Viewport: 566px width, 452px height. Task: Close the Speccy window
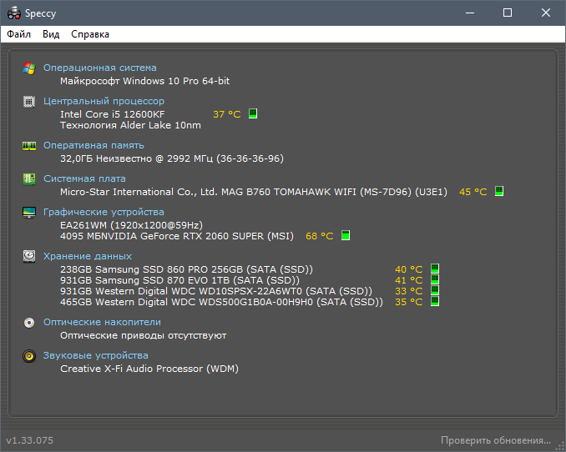(546, 13)
